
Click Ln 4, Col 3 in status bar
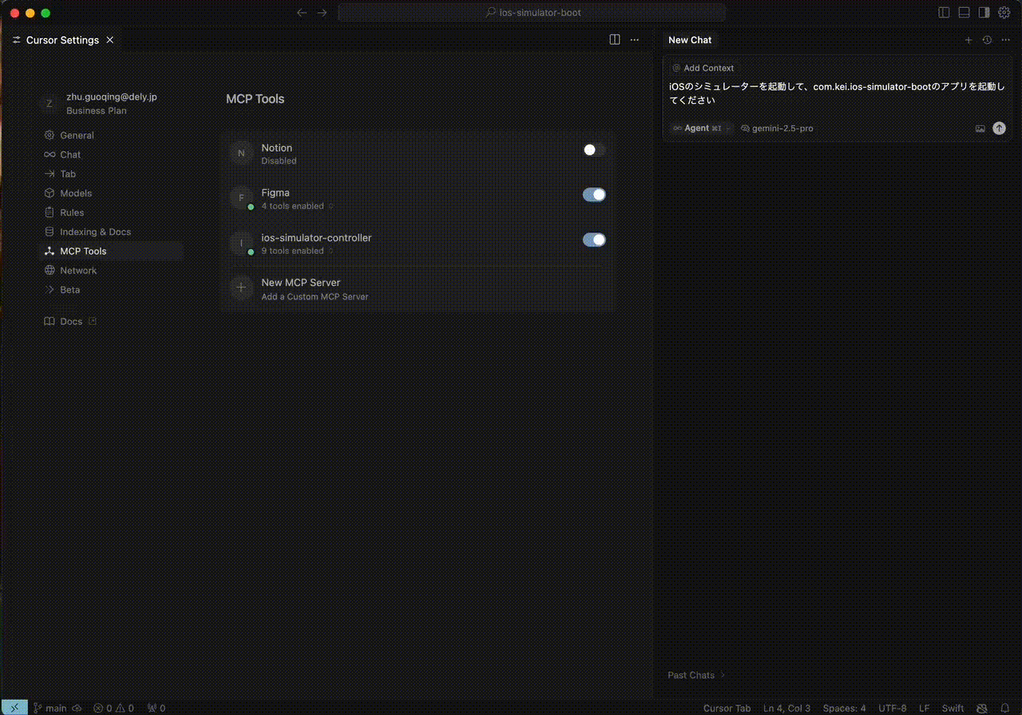coord(786,709)
